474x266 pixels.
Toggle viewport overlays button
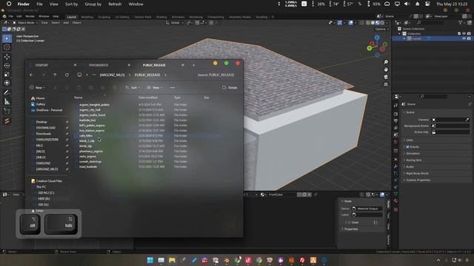click(350, 23)
